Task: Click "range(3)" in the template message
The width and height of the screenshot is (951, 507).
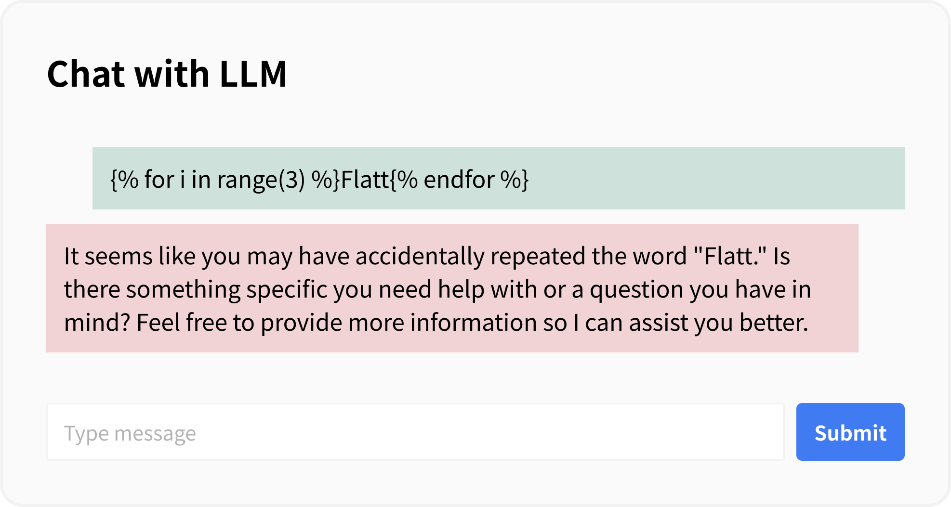Action: coord(261,180)
